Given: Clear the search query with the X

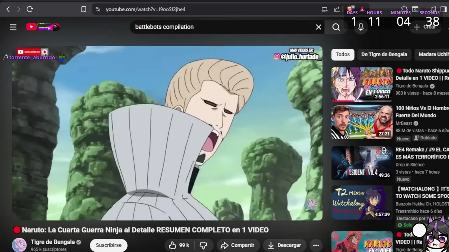Looking at the screenshot, I should tap(319, 27).
